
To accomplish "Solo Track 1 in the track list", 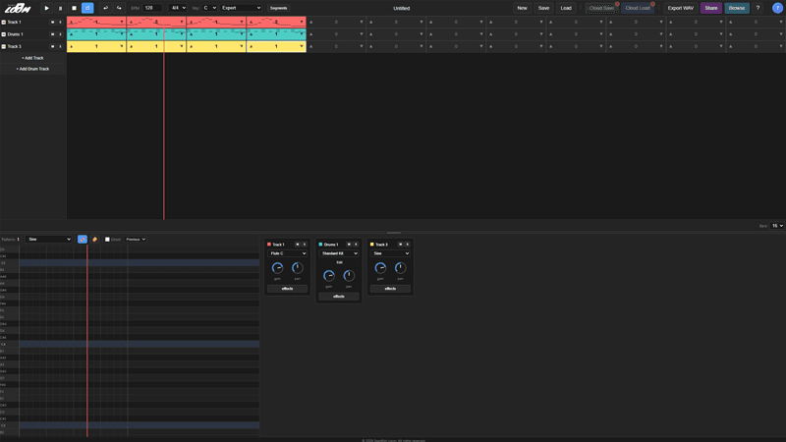I will coord(60,22).
